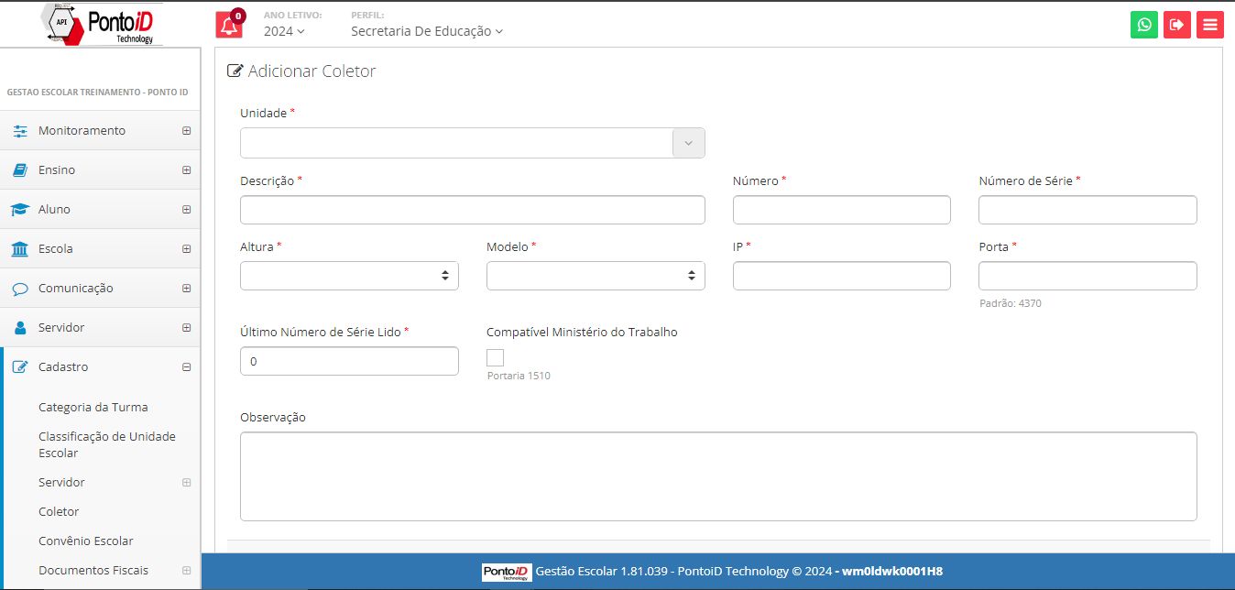Open the Escola menu

(x=100, y=249)
